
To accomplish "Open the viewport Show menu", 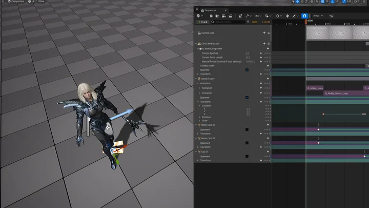I will pyautogui.click(x=41, y=2).
